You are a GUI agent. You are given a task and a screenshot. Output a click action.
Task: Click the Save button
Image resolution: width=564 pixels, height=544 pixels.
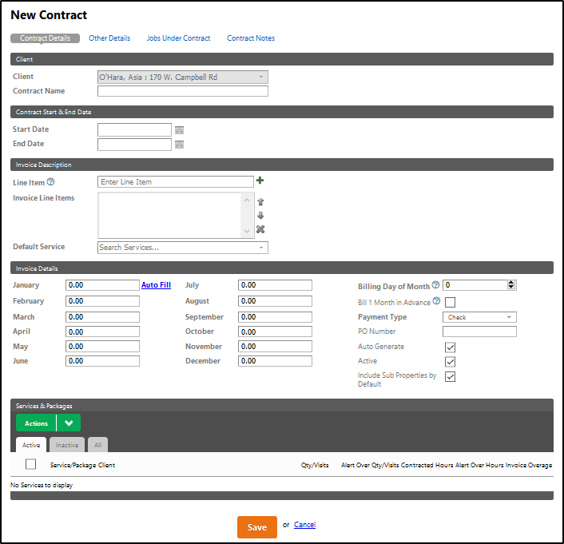(x=256, y=527)
